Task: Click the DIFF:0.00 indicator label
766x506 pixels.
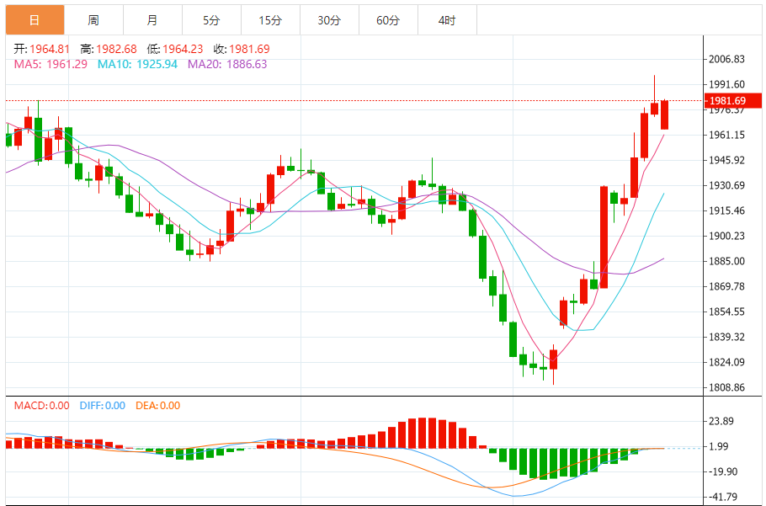Action: click(101, 405)
